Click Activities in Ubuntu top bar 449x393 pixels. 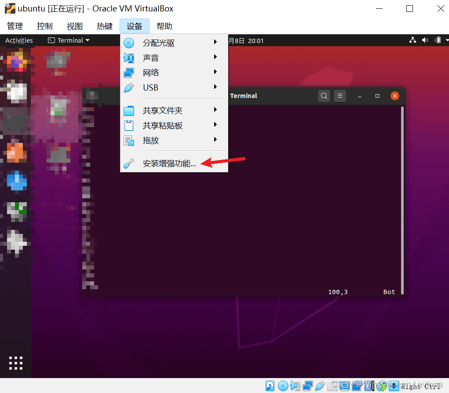coord(19,40)
